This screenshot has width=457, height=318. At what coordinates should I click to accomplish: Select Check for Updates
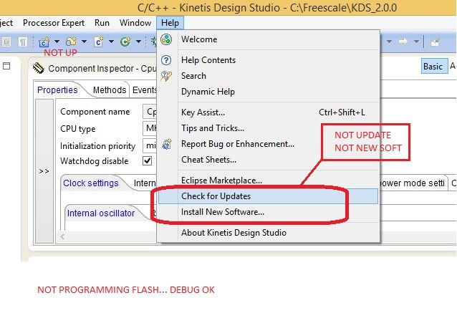[268, 196]
